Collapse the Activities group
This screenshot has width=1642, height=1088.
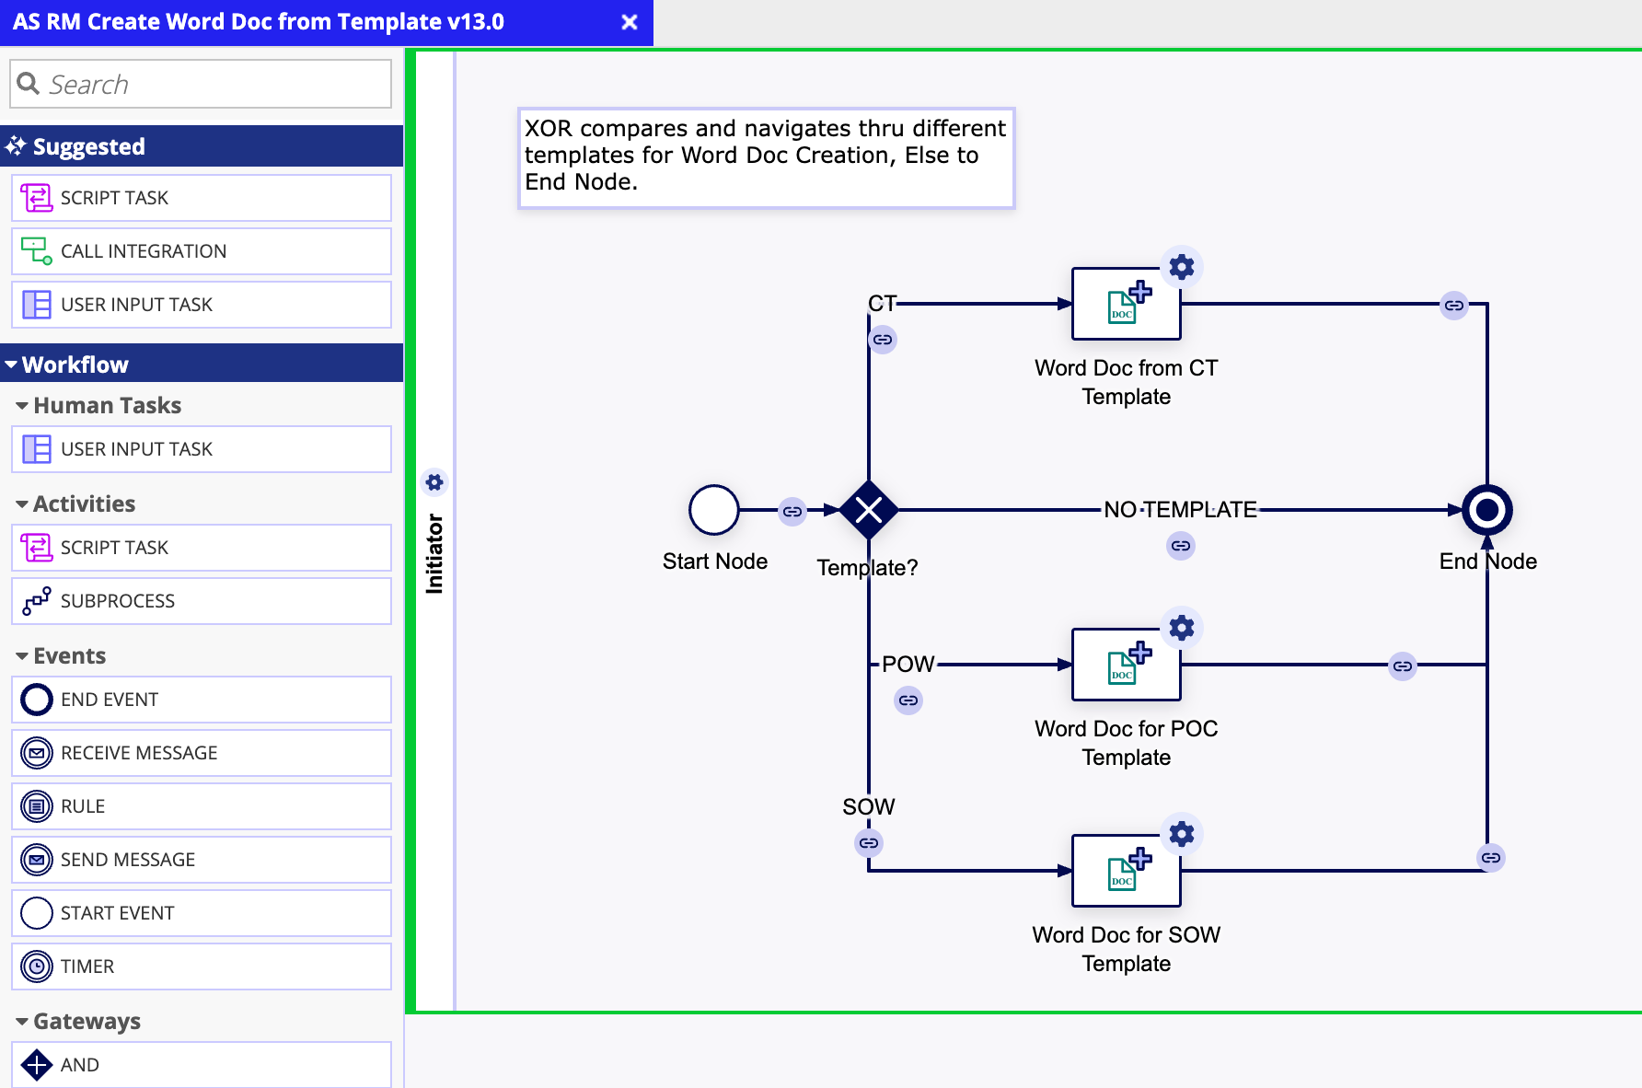coord(75,503)
